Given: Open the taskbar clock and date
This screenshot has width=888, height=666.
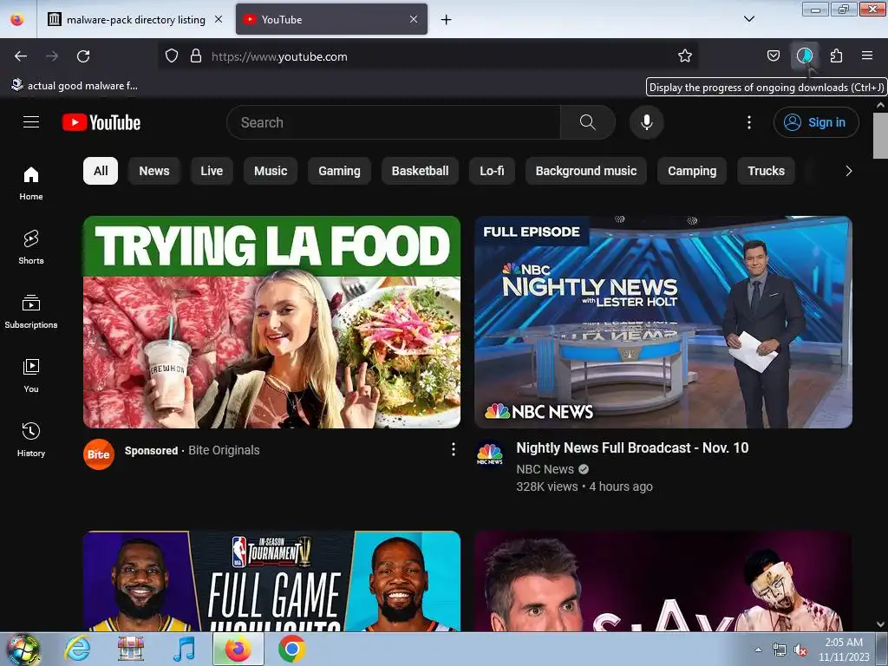Looking at the screenshot, I should click(844, 650).
